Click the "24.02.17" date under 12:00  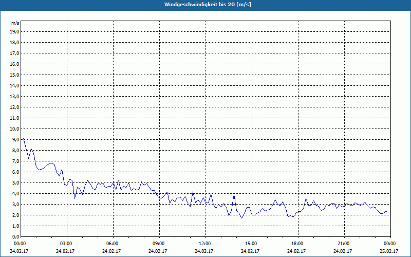[x=204, y=251]
